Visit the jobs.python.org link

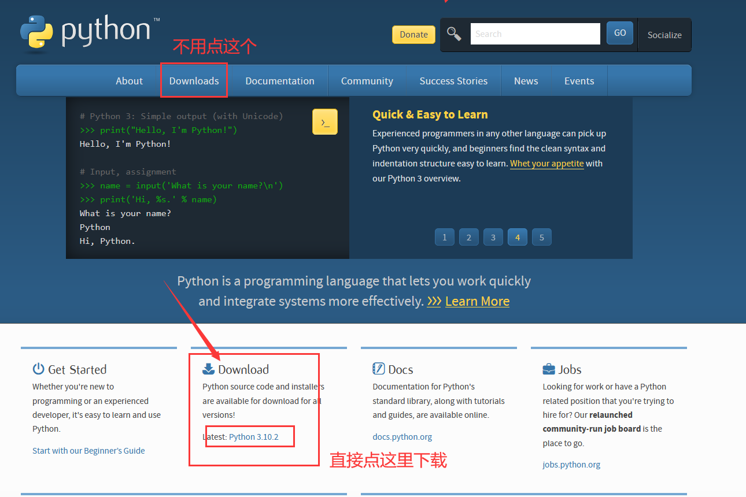click(571, 465)
